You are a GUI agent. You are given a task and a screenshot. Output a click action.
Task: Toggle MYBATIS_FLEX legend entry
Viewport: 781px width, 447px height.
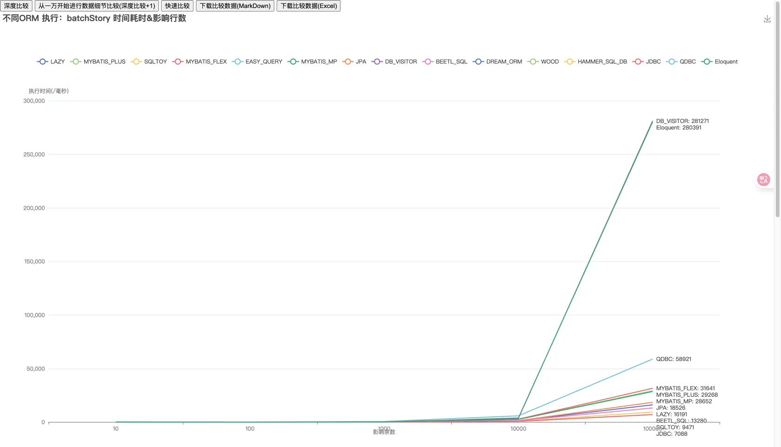[200, 62]
